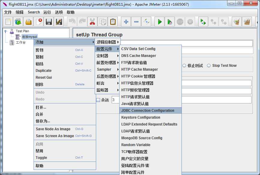
Task: Open the Templates toolbar icon
Action: pyautogui.click(x=18, y=22)
